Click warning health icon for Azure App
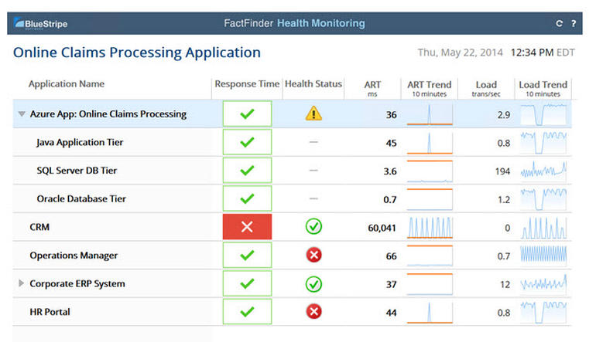 click(x=313, y=113)
